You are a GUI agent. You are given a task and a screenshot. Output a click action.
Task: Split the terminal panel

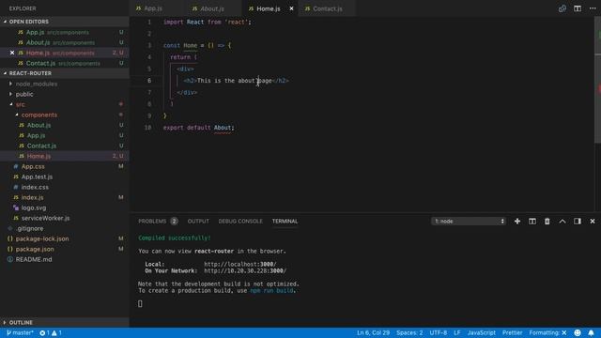pyautogui.click(x=532, y=222)
